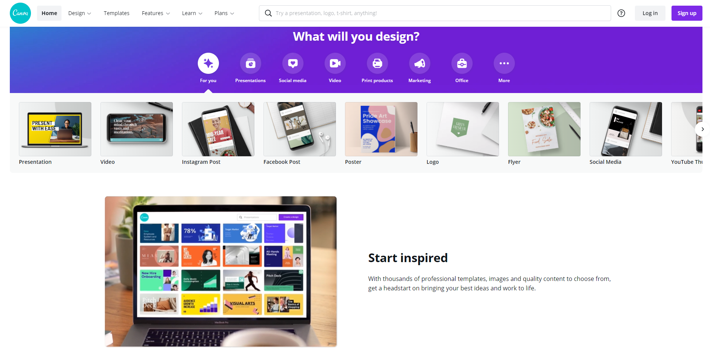Open the help question mark icon

[x=621, y=13]
